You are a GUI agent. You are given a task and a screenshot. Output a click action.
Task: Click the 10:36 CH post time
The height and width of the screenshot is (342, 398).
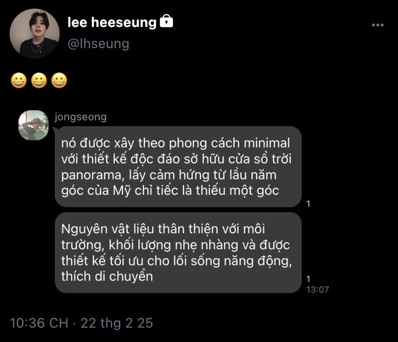pos(39,323)
